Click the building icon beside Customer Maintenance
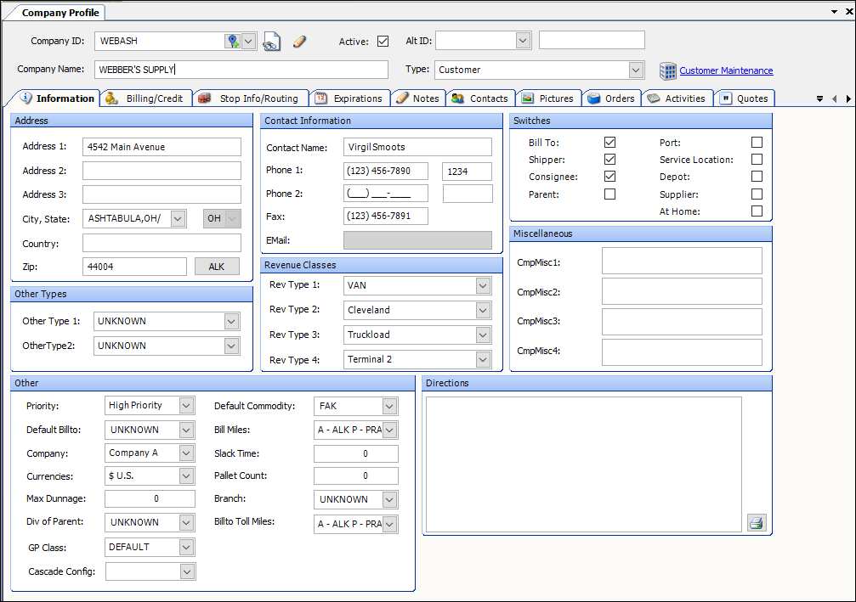This screenshot has width=856, height=602. [x=667, y=70]
